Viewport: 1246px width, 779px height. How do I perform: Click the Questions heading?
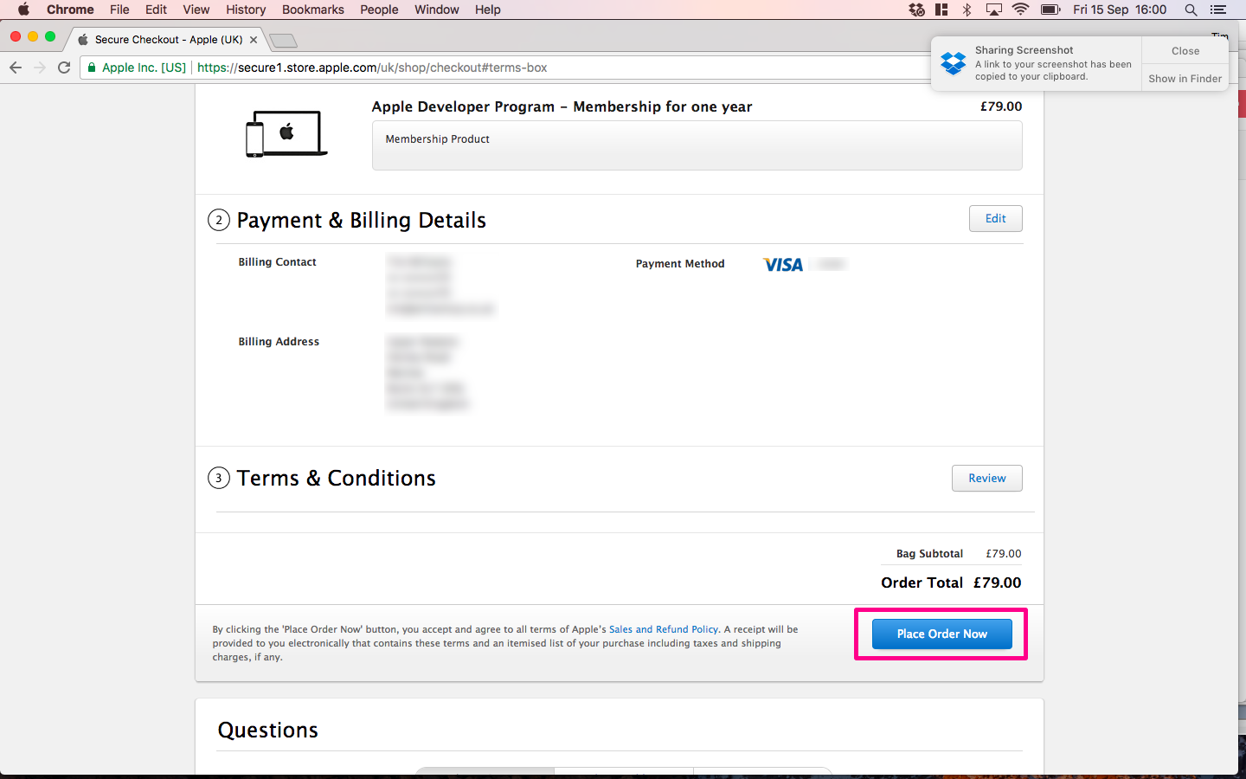[268, 730]
